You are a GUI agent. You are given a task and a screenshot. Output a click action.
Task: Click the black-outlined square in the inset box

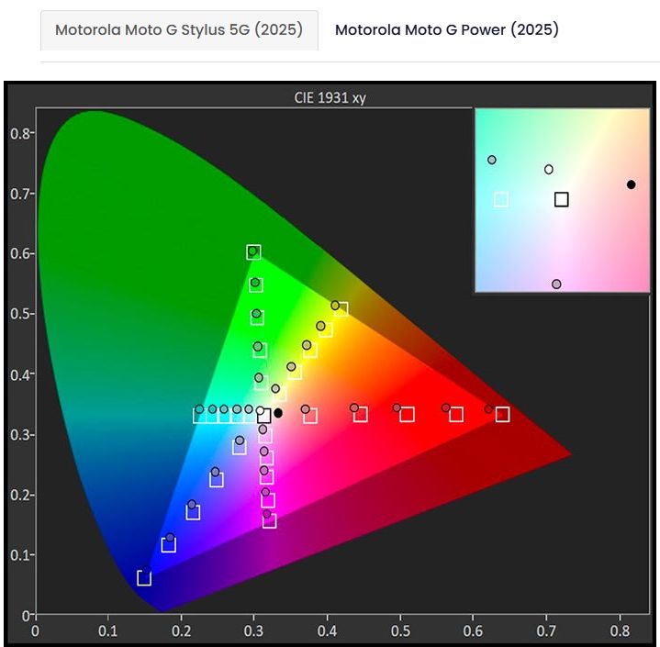562,199
